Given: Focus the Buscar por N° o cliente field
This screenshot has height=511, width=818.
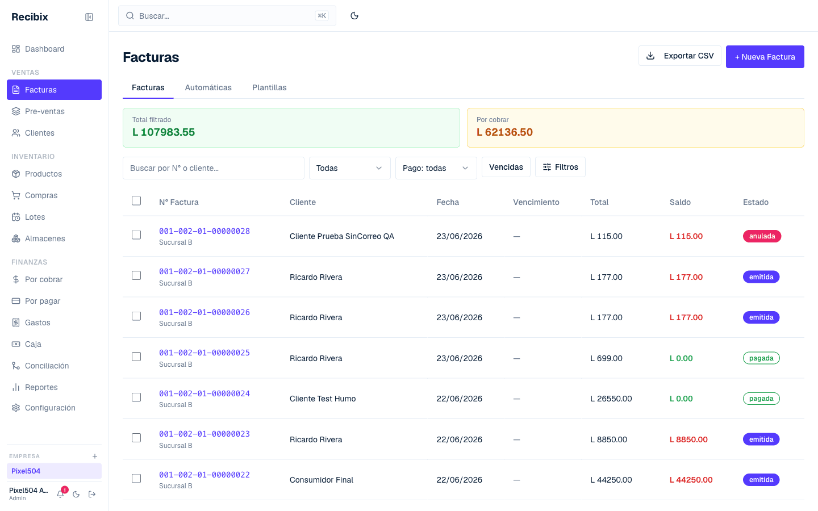Looking at the screenshot, I should click(x=214, y=168).
